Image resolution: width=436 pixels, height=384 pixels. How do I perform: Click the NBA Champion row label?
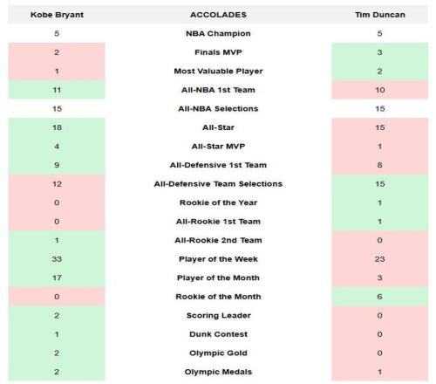pos(218,33)
